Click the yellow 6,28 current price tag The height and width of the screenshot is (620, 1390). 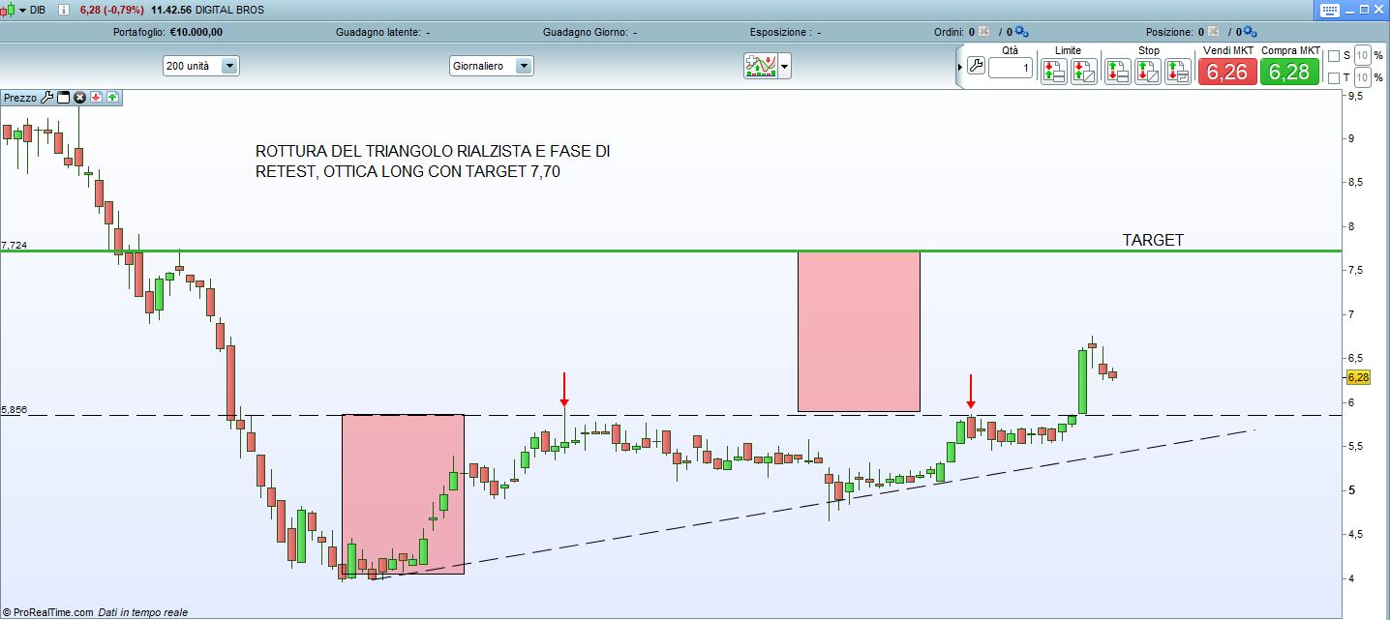coord(1357,378)
